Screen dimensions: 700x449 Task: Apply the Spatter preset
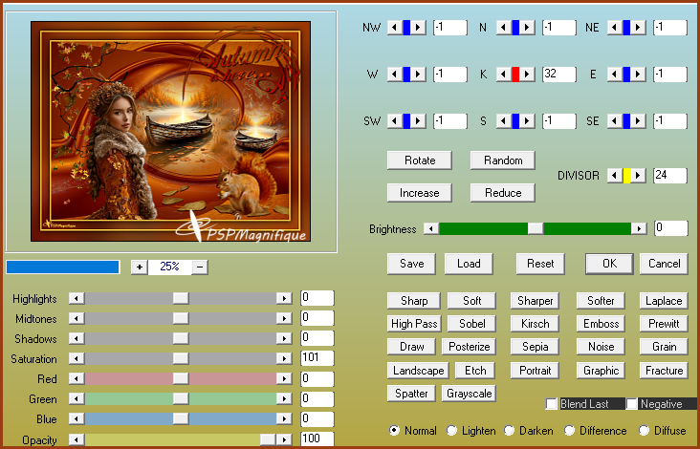click(x=411, y=394)
